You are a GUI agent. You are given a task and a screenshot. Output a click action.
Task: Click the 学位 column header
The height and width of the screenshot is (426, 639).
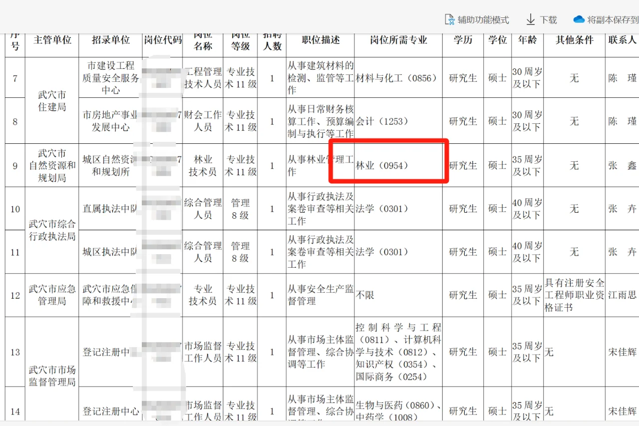498,40
